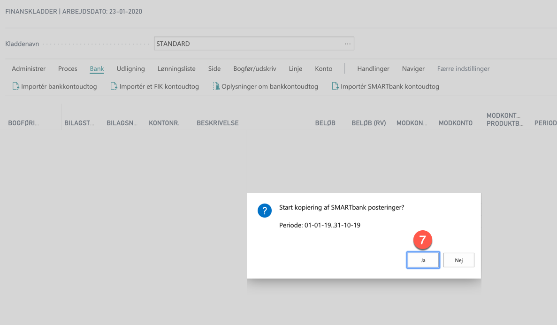Open the Handlinger menu
Image resolution: width=557 pixels, height=325 pixels.
pyautogui.click(x=373, y=68)
